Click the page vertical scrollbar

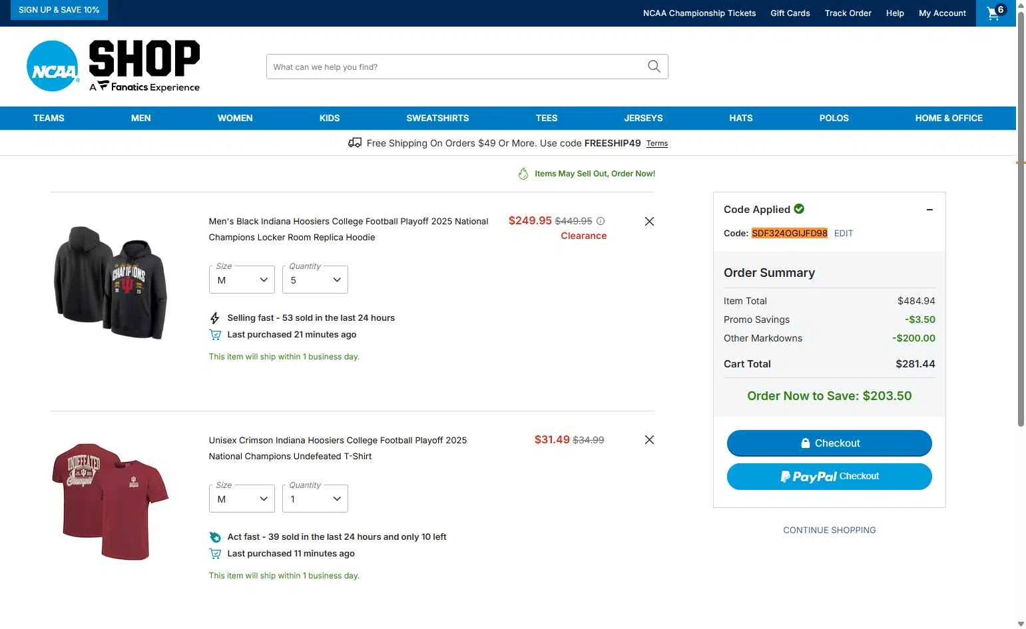pyautogui.click(x=1021, y=220)
